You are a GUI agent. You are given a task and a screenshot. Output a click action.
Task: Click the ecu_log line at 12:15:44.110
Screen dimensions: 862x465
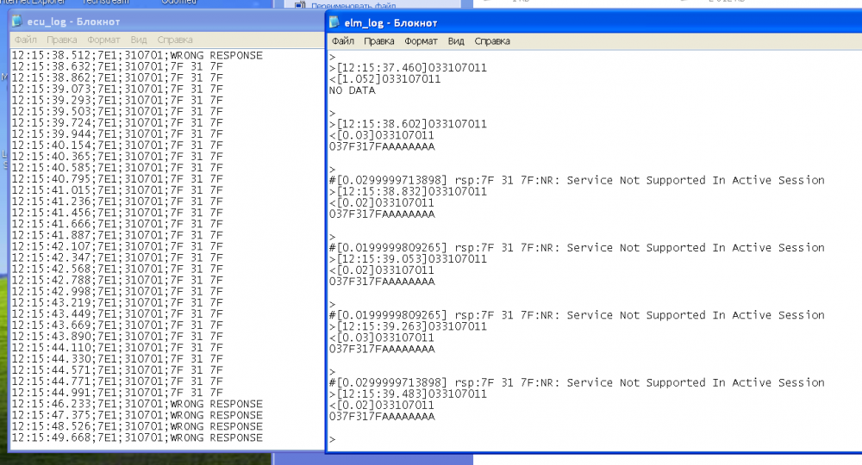pyautogui.click(x=117, y=348)
